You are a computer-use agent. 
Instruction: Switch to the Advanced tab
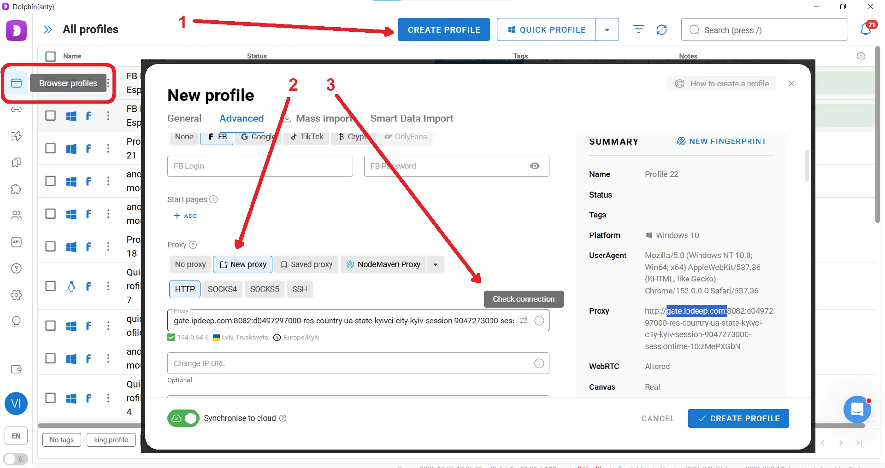[x=242, y=118]
